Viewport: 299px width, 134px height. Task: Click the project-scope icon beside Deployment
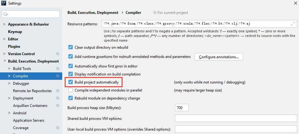58,98
